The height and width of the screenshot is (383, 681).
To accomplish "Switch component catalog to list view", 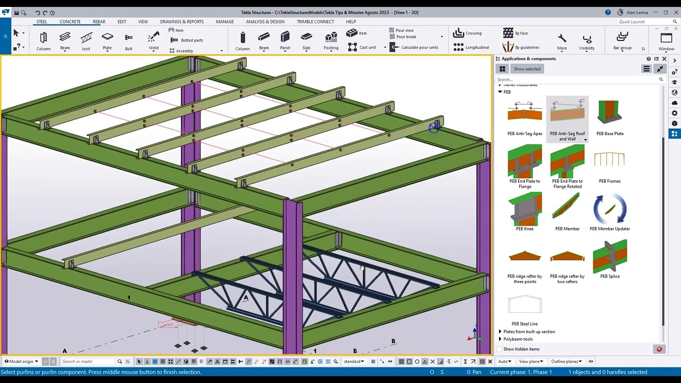I will click(646, 69).
